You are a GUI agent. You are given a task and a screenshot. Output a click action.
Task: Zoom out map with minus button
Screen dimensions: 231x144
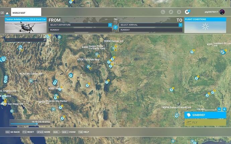pyautogui.click(x=219, y=109)
